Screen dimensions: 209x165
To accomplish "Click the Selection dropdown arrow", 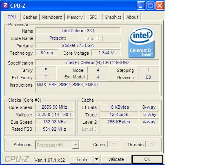I will click(76, 145).
